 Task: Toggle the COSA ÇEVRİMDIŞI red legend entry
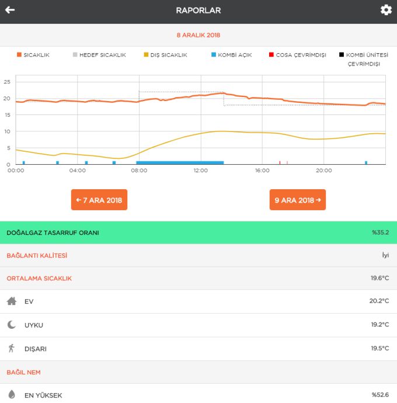[x=298, y=55]
